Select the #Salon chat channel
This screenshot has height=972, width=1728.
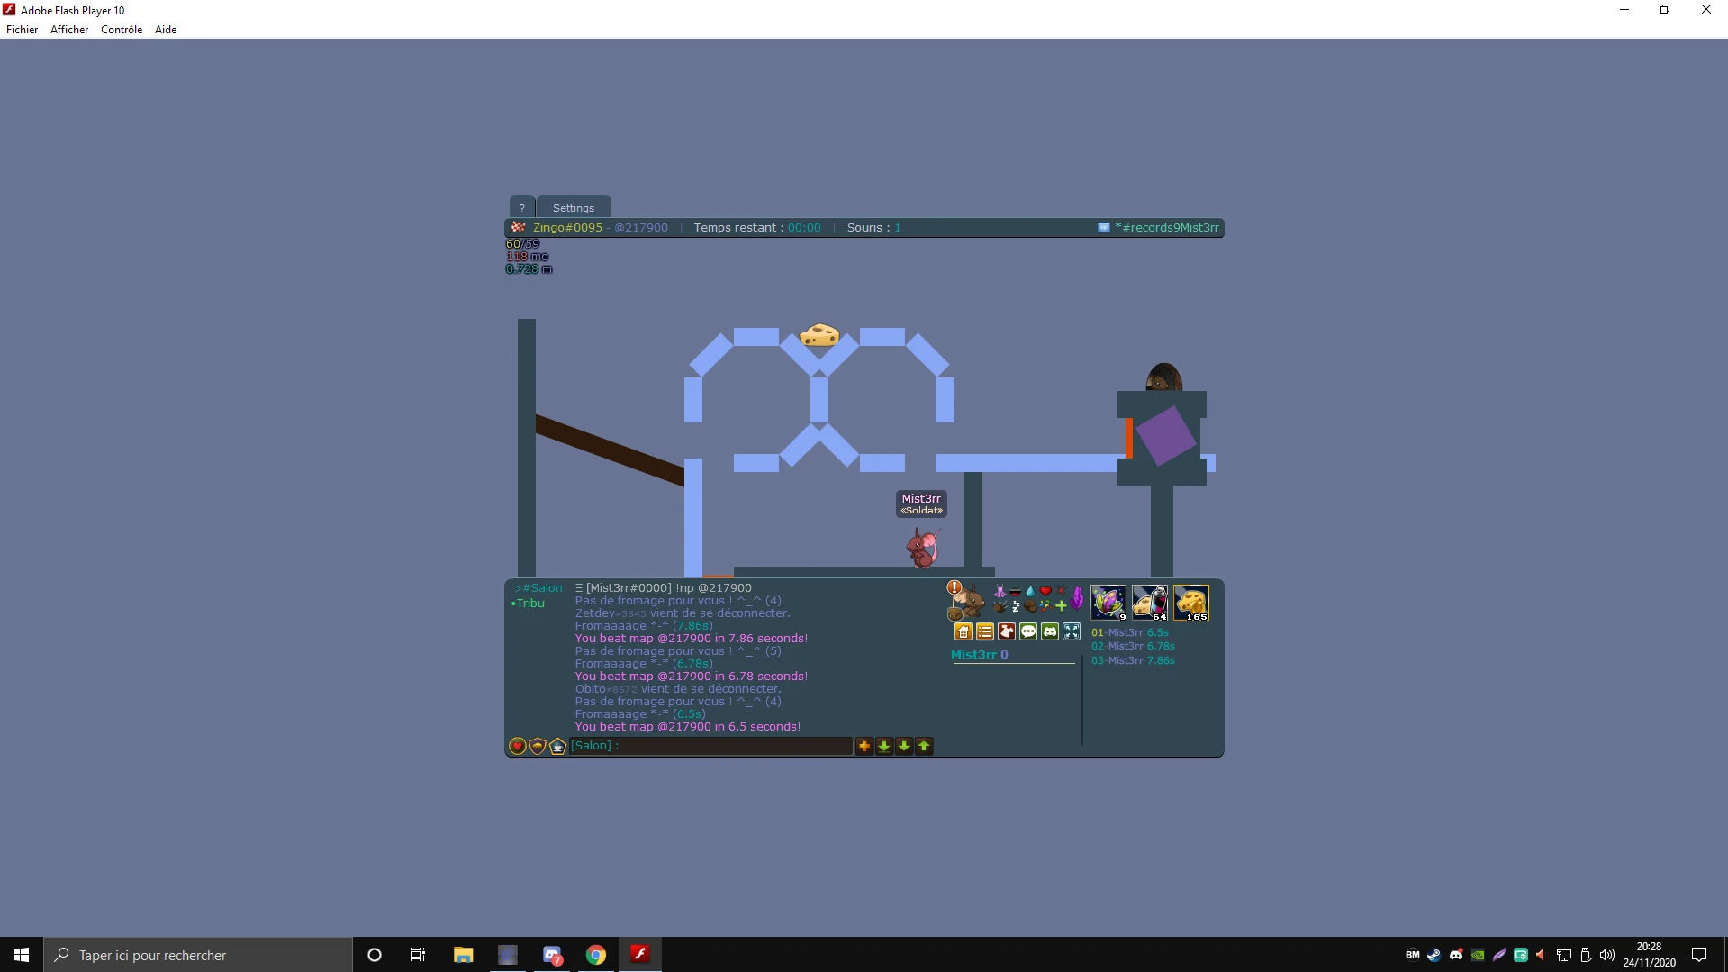coord(538,588)
